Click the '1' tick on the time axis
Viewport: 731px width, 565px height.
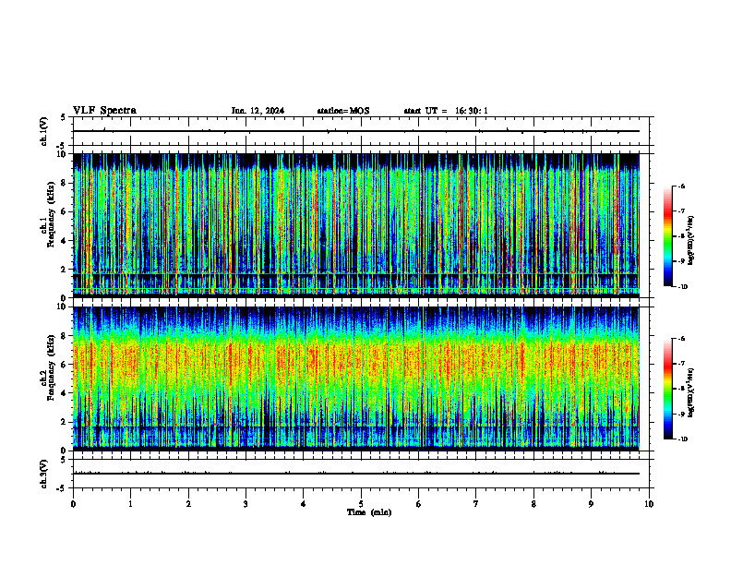(x=131, y=504)
